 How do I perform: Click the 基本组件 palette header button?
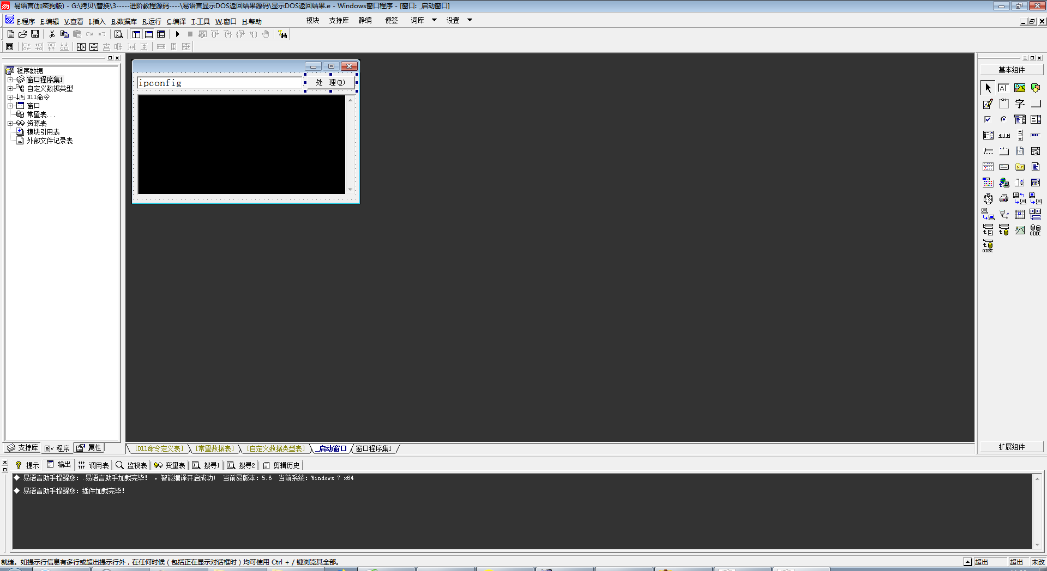pos(1012,70)
